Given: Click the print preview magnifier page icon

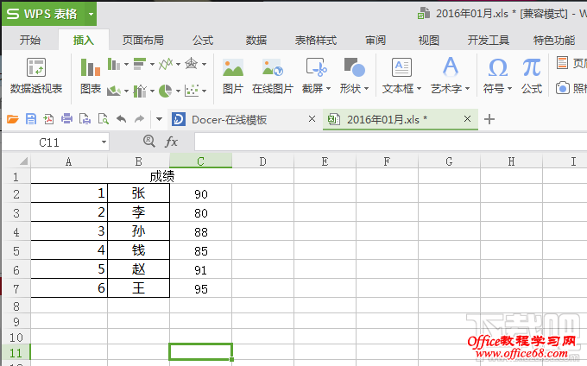Looking at the screenshot, I should [x=103, y=119].
